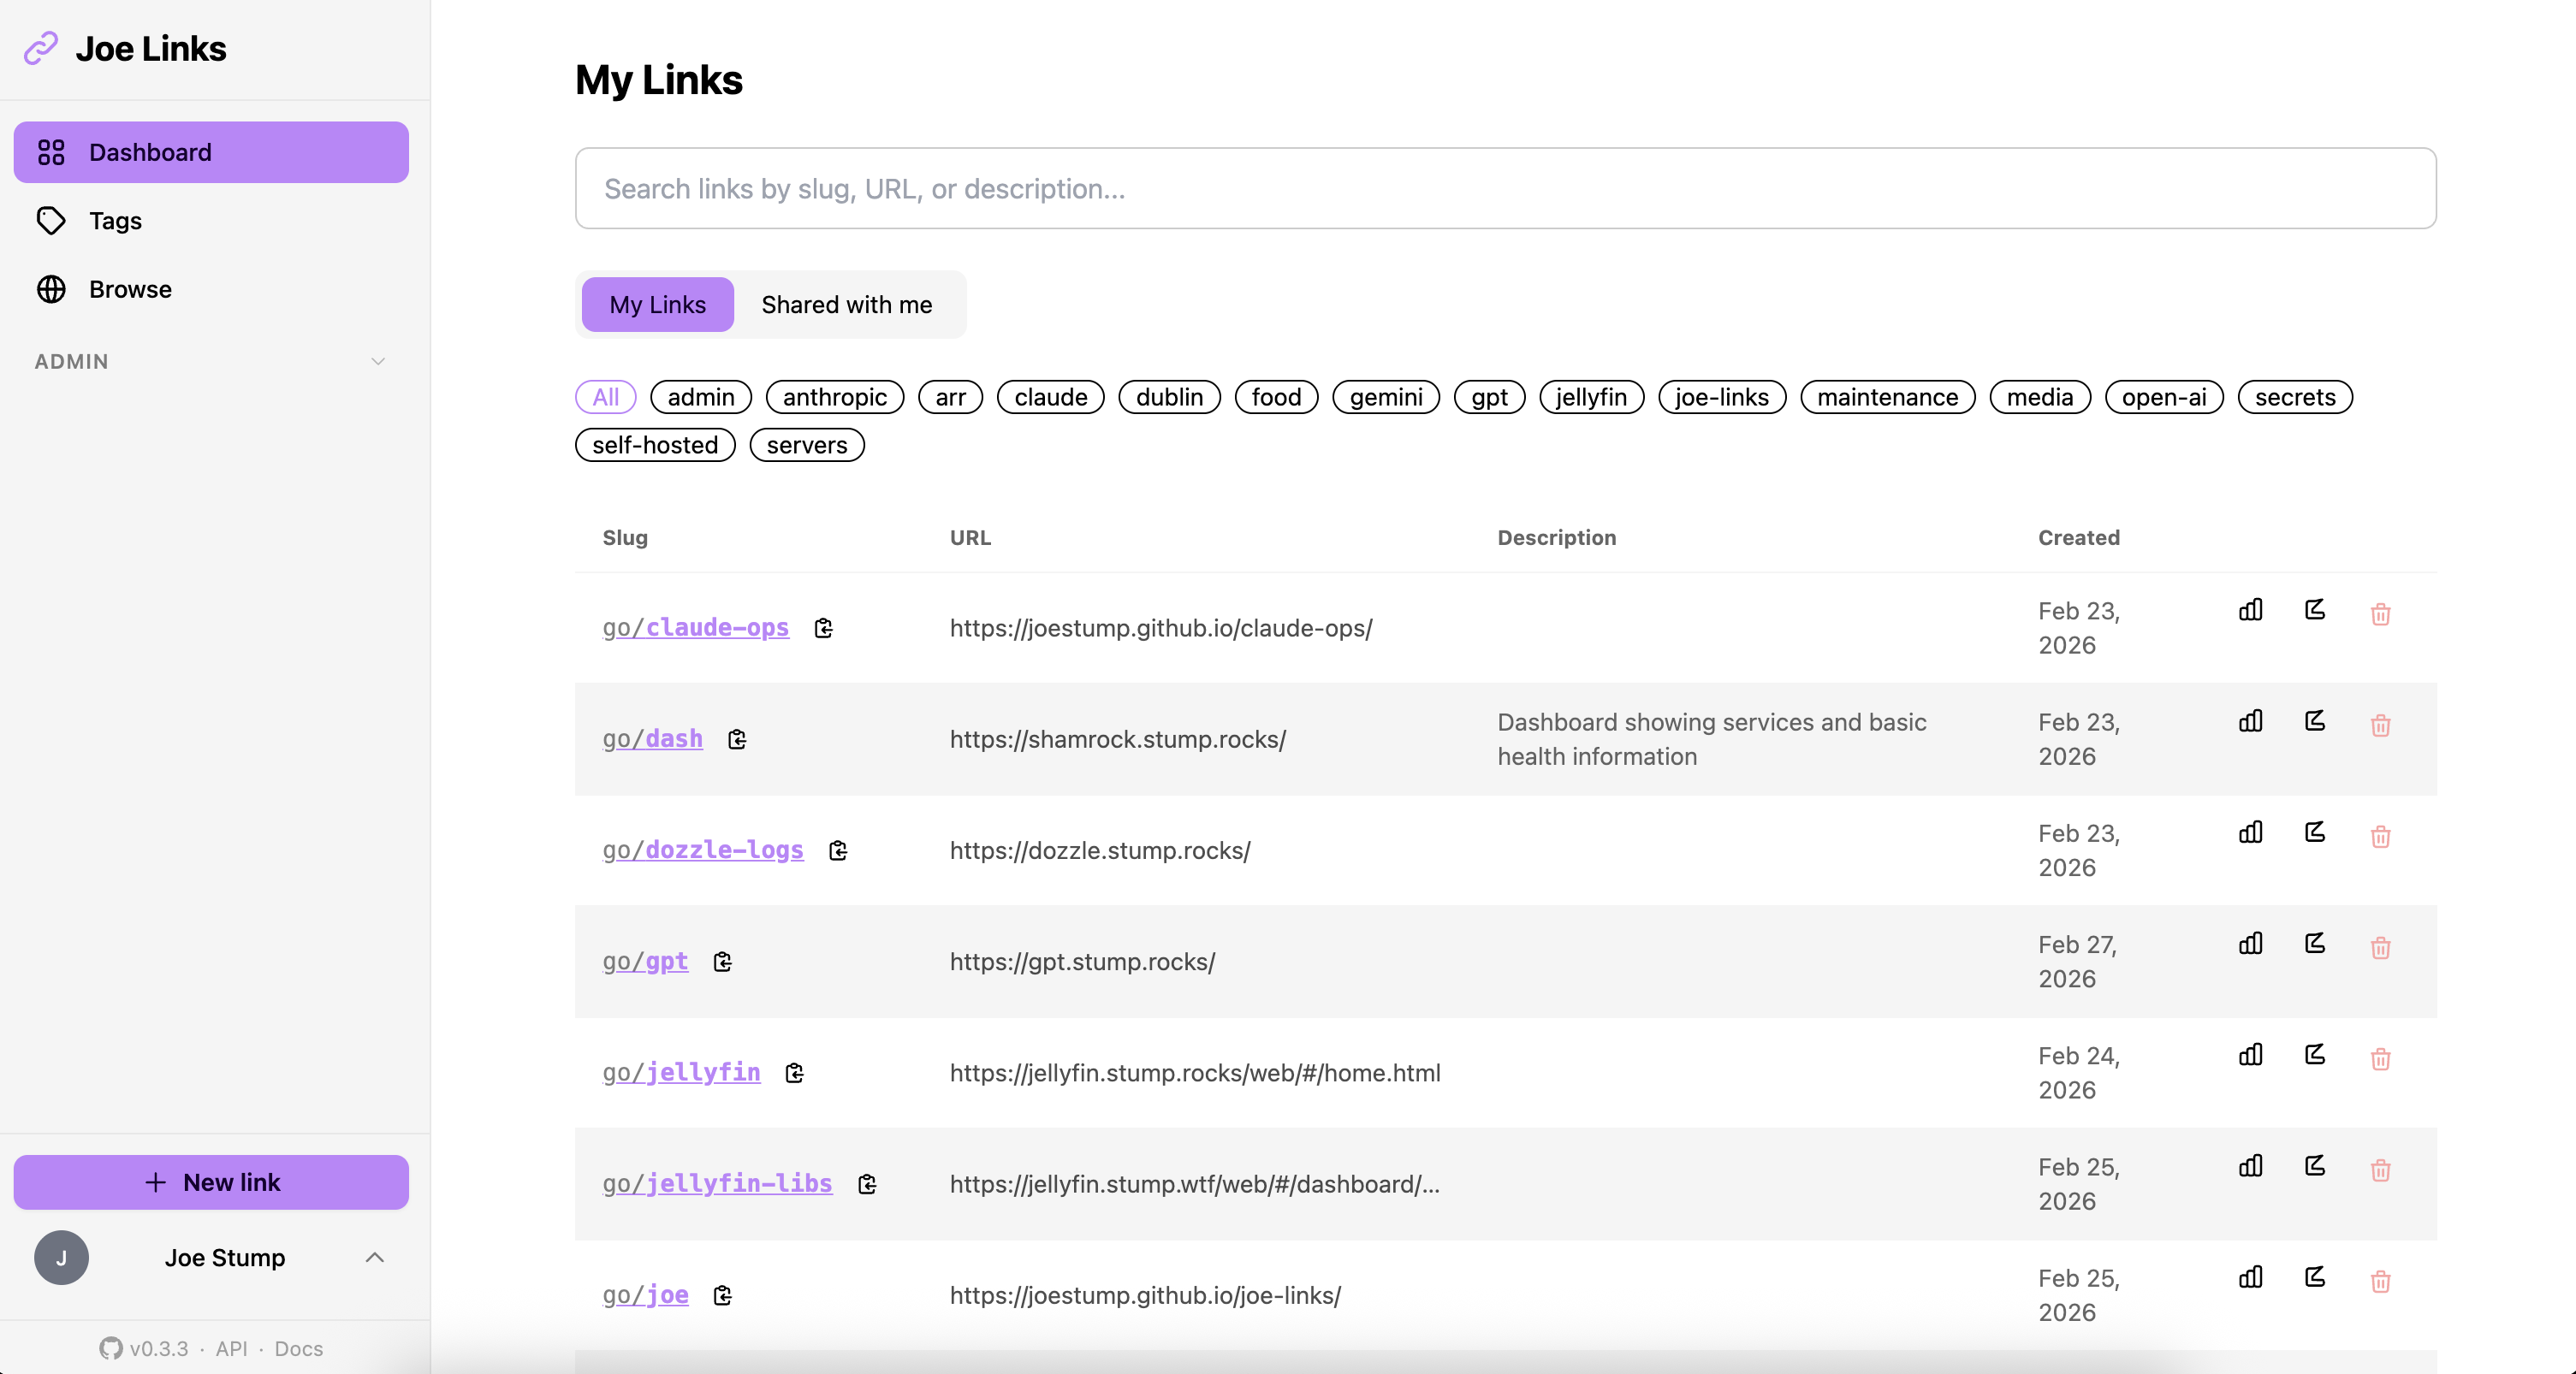Open the Dashboard via its grid icon
The image size is (2576, 1374).
click(x=52, y=152)
